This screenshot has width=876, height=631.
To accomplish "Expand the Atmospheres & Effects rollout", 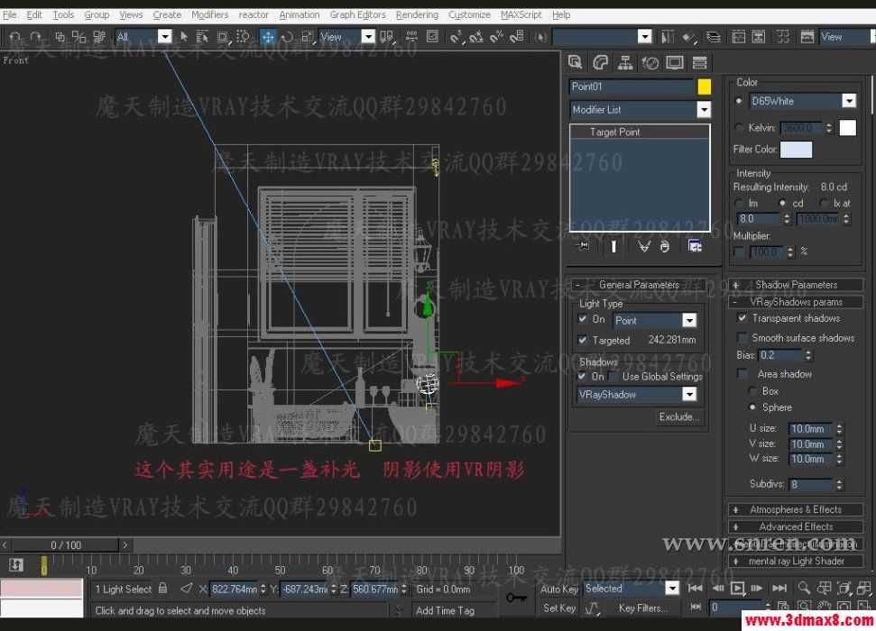I will pos(796,510).
